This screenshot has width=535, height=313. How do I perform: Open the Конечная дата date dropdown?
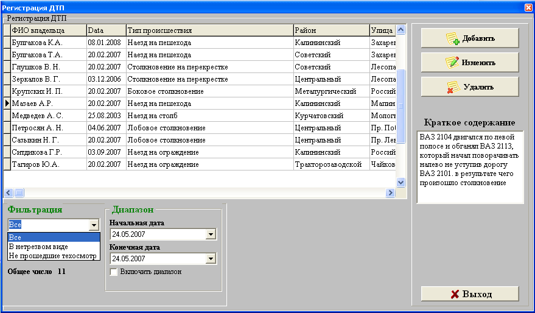click(x=211, y=259)
